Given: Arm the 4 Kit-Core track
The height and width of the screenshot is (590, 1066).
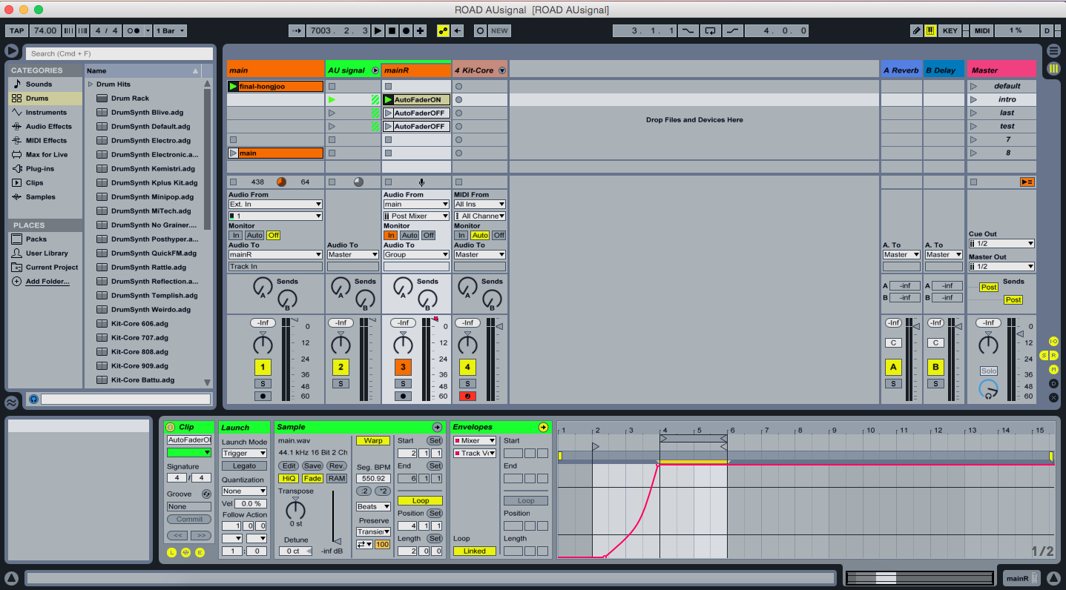Looking at the screenshot, I should 467,396.
